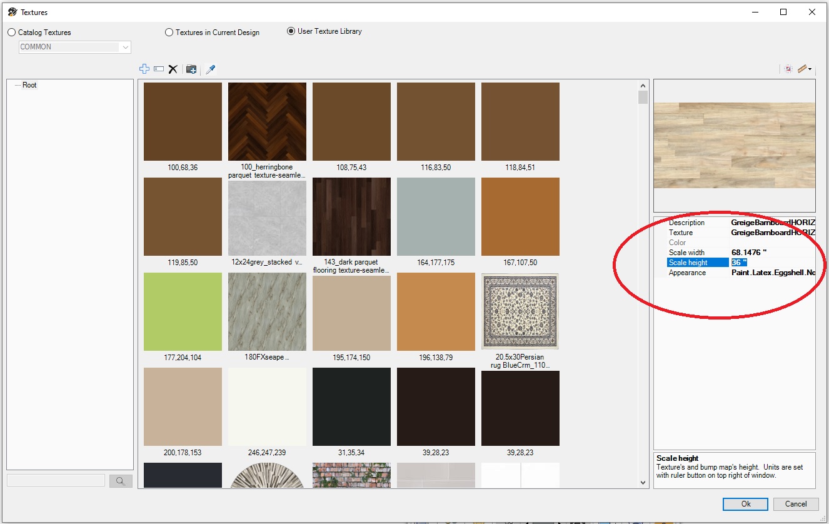Select the 164,177,175 grey-blue swatch
Image resolution: width=829 pixels, height=524 pixels.
tap(436, 217)
